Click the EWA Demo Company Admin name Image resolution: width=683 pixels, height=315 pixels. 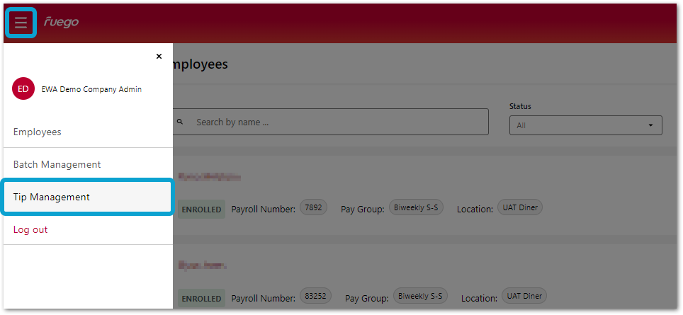91,89
